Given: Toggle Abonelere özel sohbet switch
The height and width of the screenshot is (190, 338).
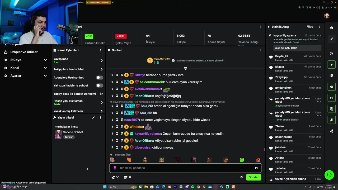Looking at the screenshot, I should click(100, 78).
